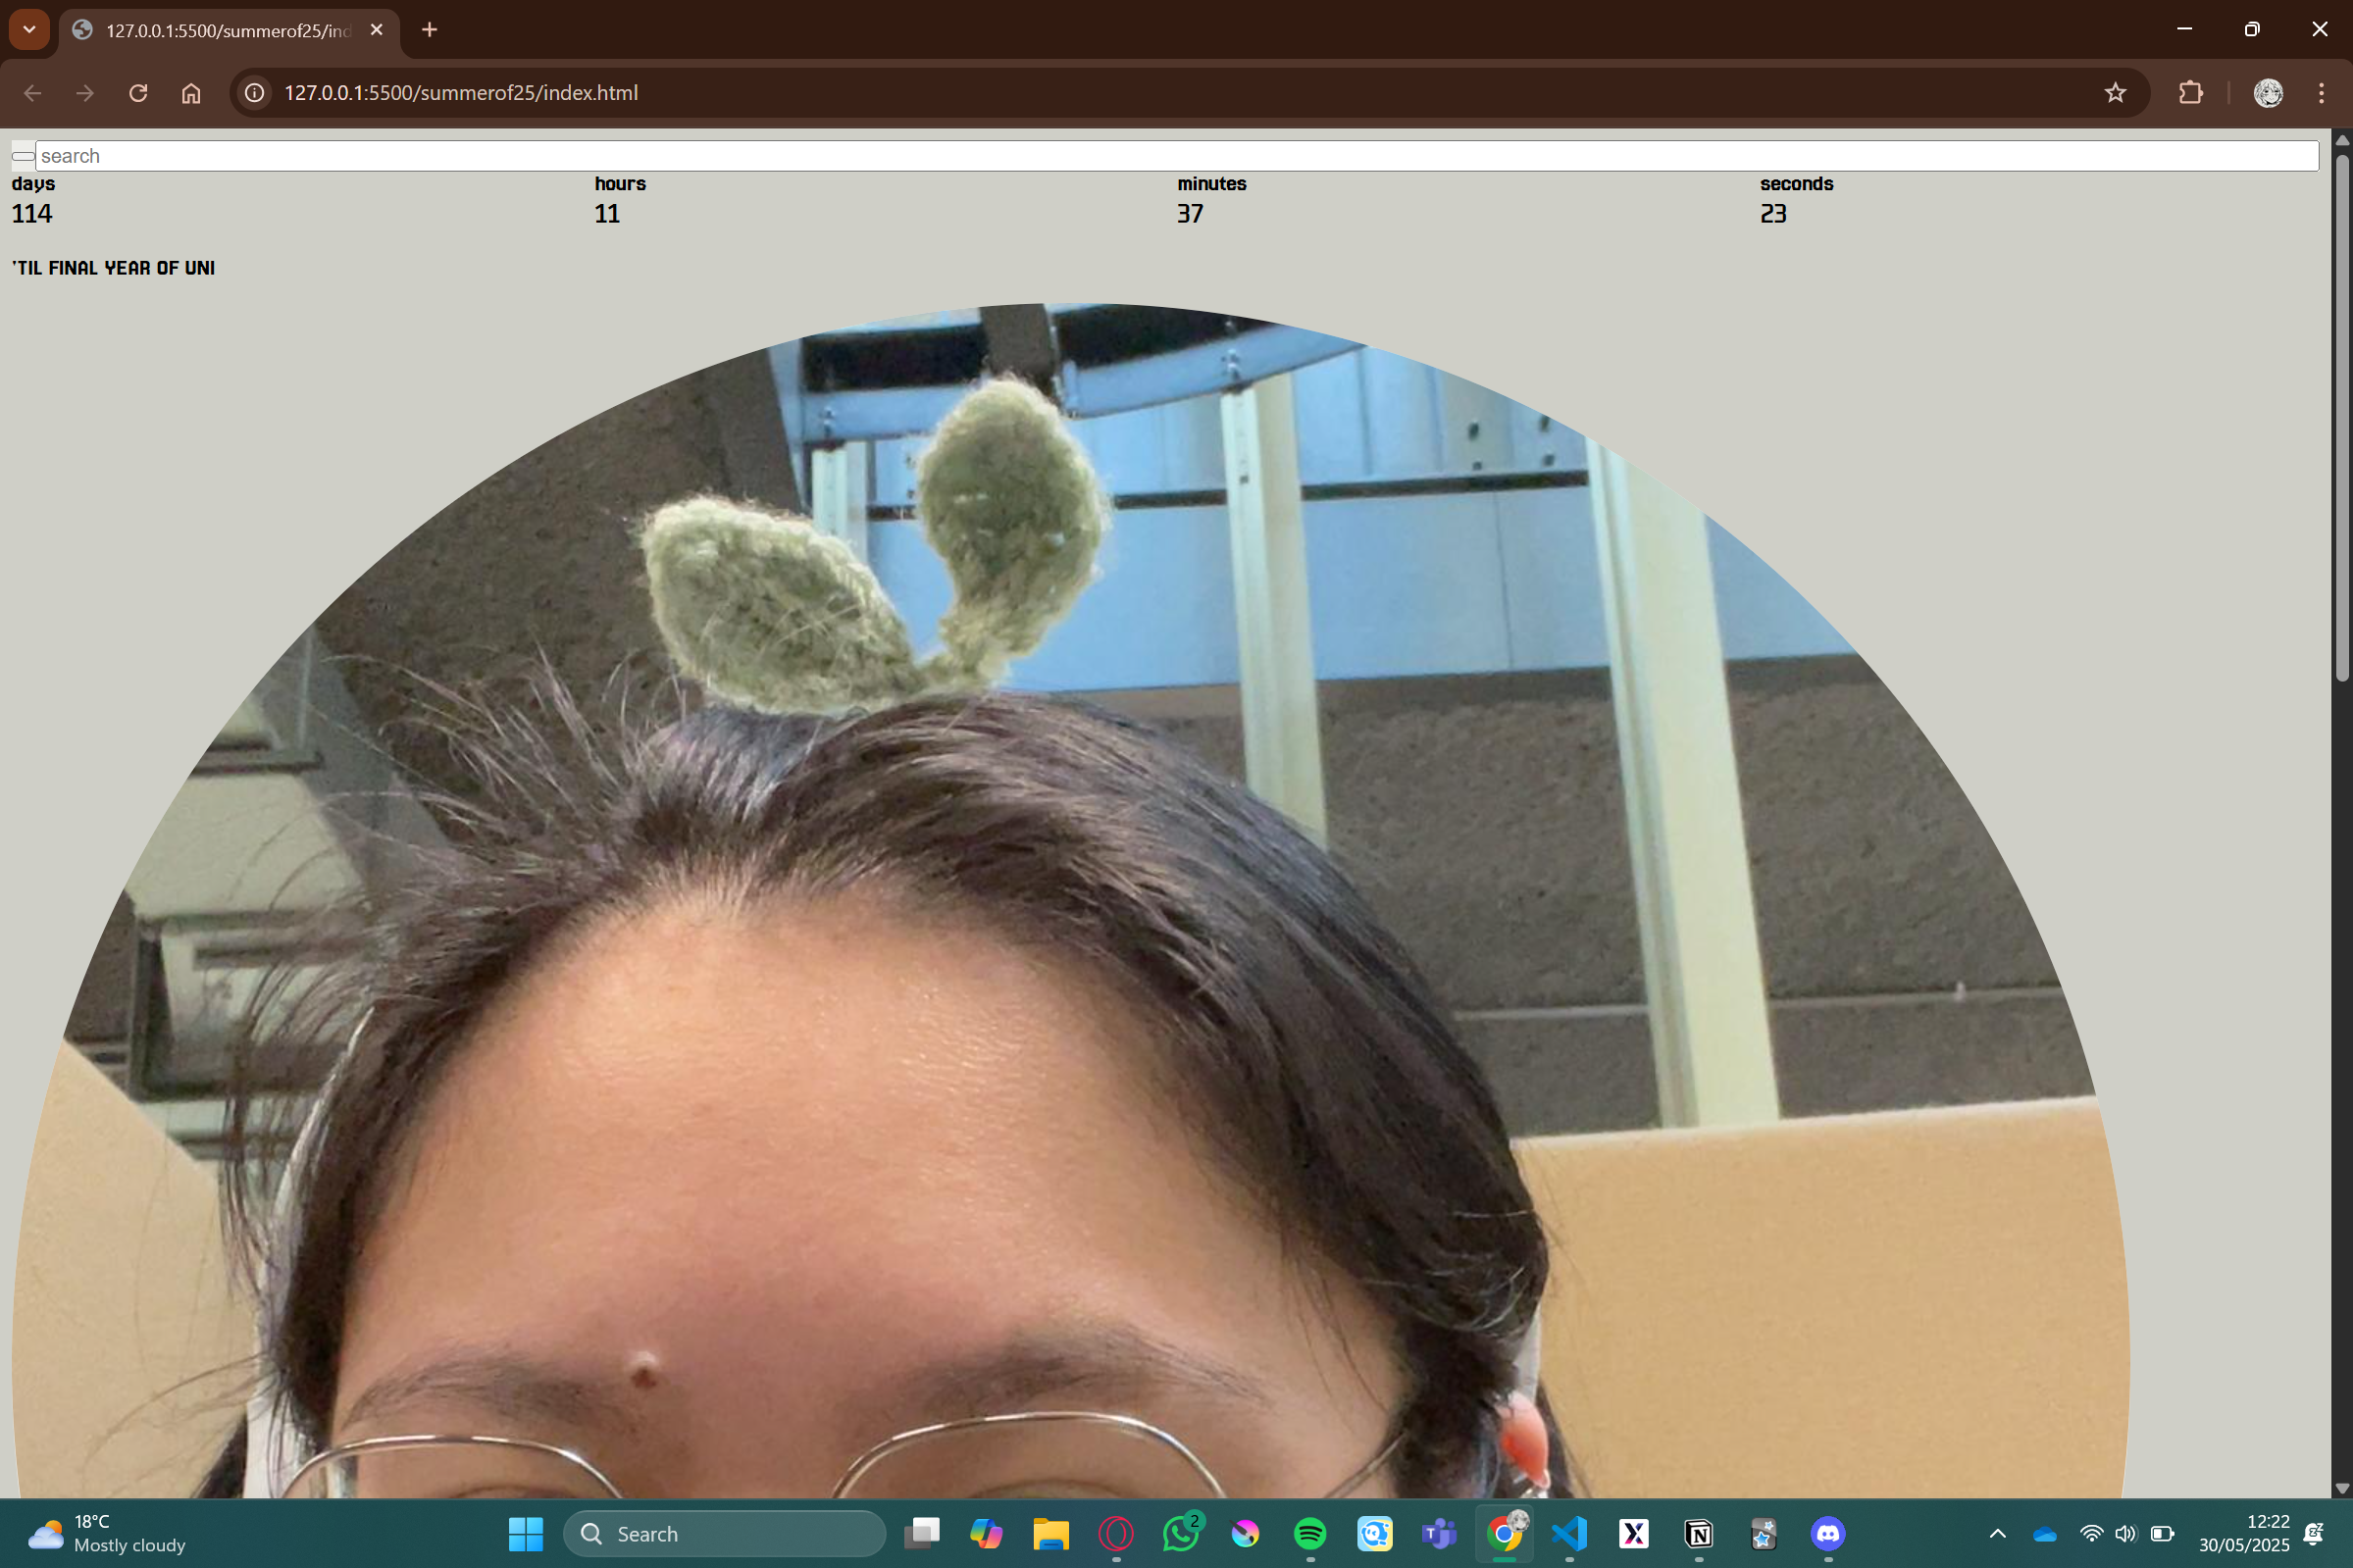The height and width of the screenshot is (1568, 2353).
Task: Open Opera browser from the taskbar
Action: tap(1116, 1533)
